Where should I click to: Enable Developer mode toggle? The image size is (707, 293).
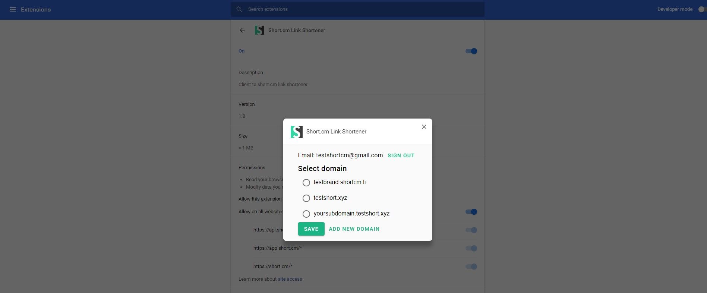point(702,9)
